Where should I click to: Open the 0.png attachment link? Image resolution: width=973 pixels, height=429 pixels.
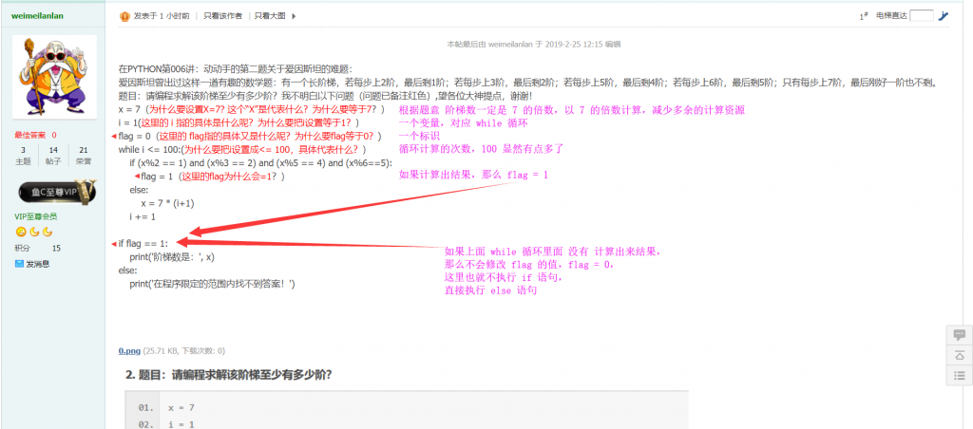click(129, 351)
